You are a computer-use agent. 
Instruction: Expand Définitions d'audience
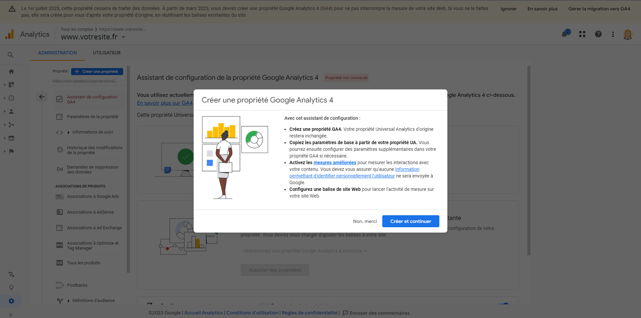pos(68,301)
